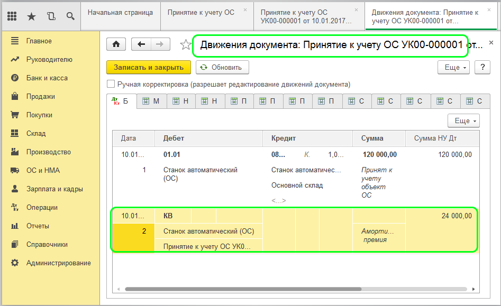Screen dimensions: 501x306
Task: Open Отчеты section
Action: tap(38, 226)
